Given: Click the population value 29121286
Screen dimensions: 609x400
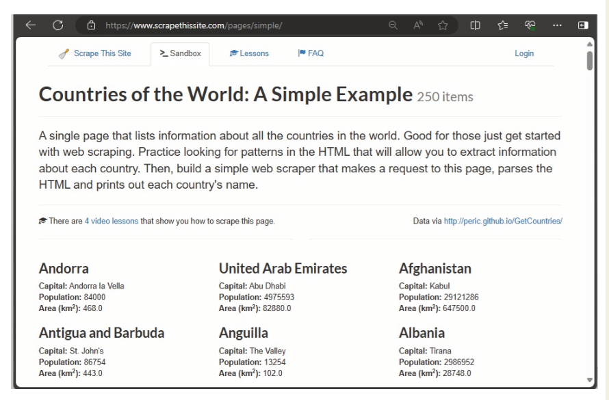Looking at the screenshot, I should tap(461, 297).
